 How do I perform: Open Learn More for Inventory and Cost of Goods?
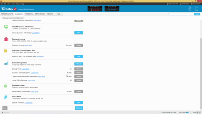point(40,56)
